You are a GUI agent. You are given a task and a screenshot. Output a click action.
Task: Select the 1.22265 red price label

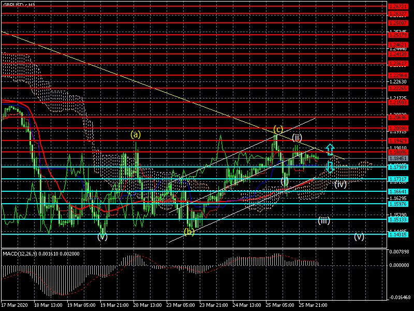pyautogui.click(x=398, y=88)
